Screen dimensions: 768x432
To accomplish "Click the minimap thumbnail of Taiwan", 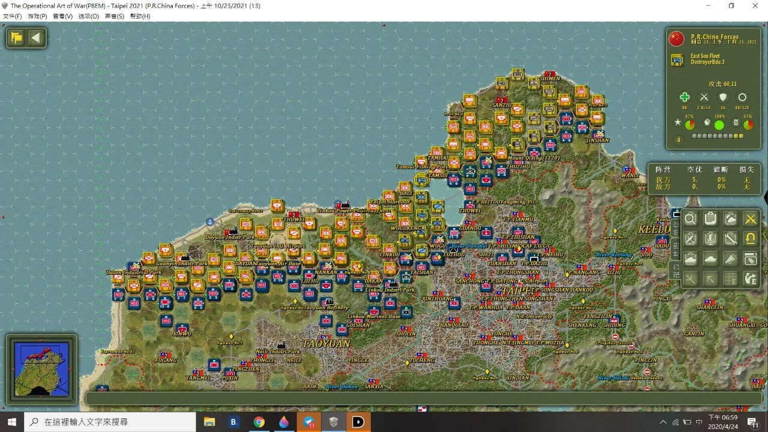I will point(41,369).
